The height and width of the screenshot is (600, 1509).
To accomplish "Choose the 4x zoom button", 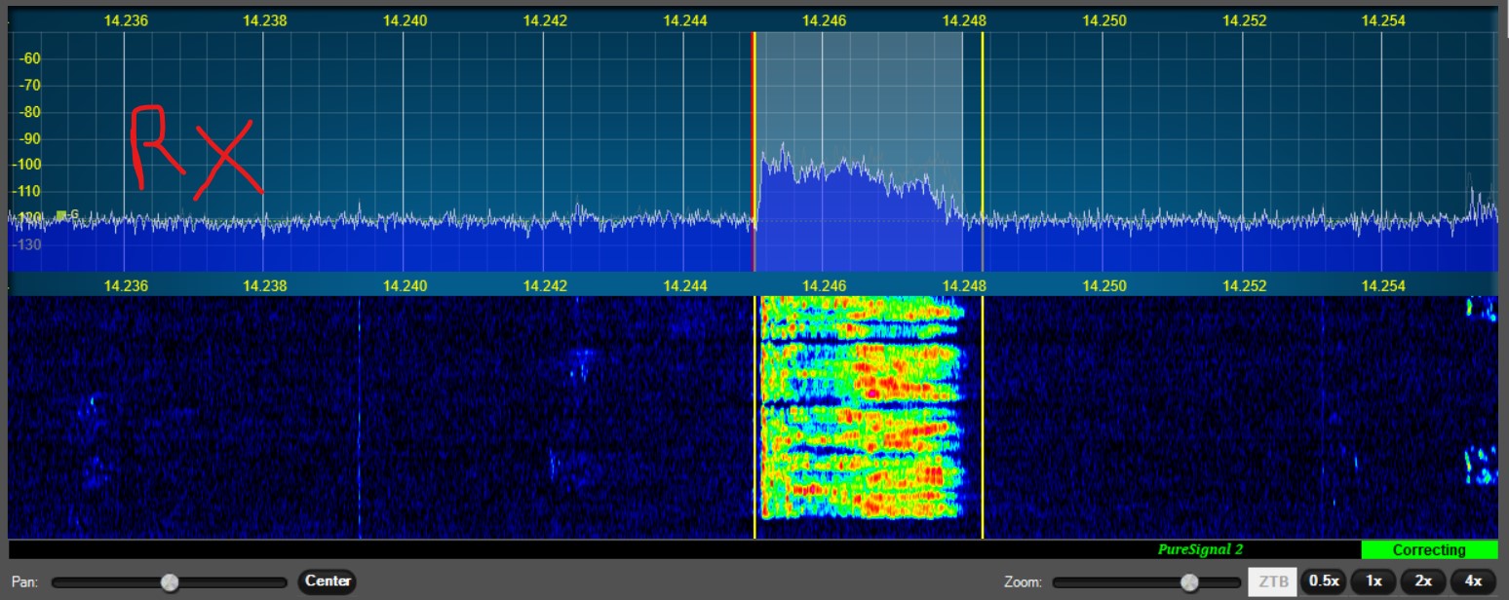I will pyautogui.click(x=1473, y=581).
